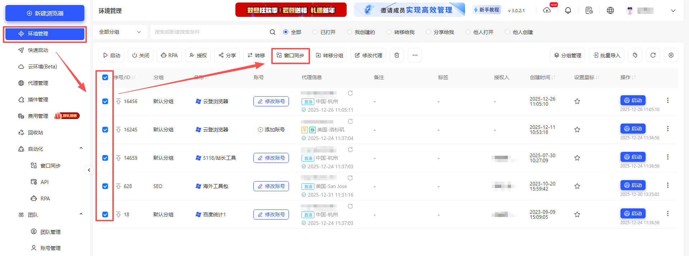Click the globe language icon
This screenshot has width=689, height=256.
click(x=610, y=10)
